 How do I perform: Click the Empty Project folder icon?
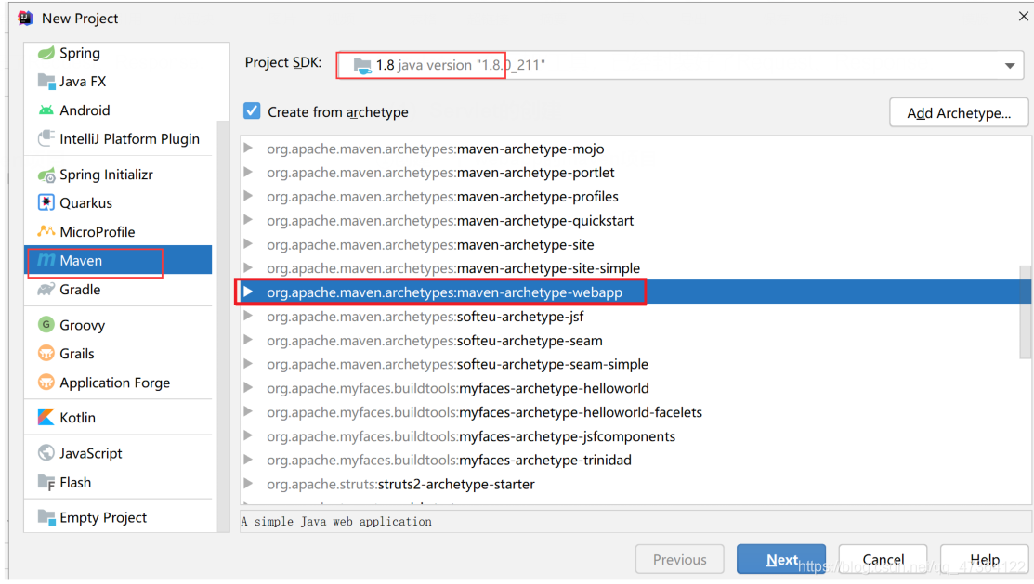pos(46,517)
